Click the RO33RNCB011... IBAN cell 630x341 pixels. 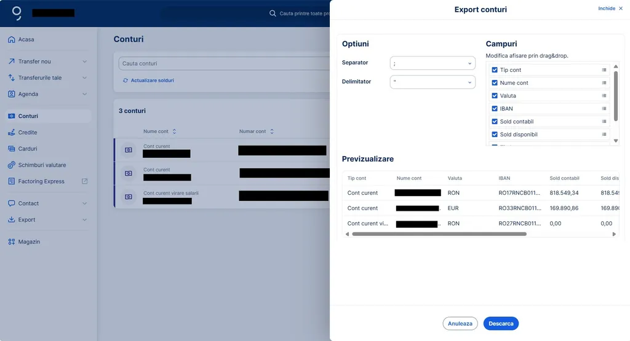coord(520,208)
